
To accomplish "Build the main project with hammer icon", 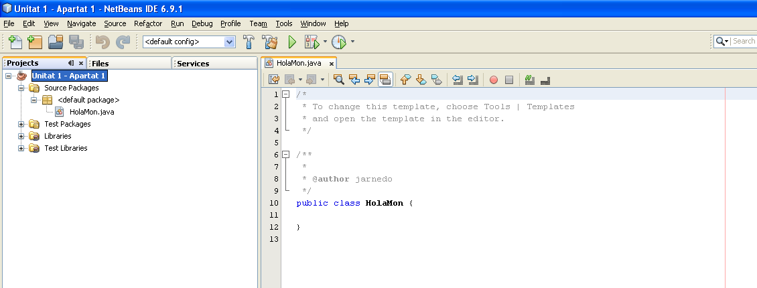I will [x=249, y=42].
